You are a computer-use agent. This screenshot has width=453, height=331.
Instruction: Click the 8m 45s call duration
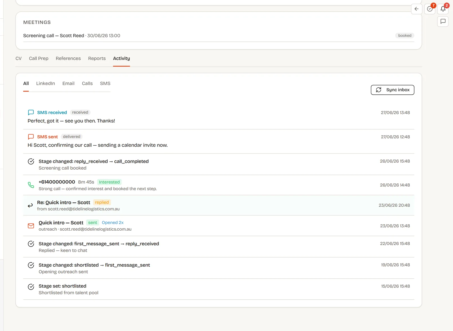pos(86,182)
